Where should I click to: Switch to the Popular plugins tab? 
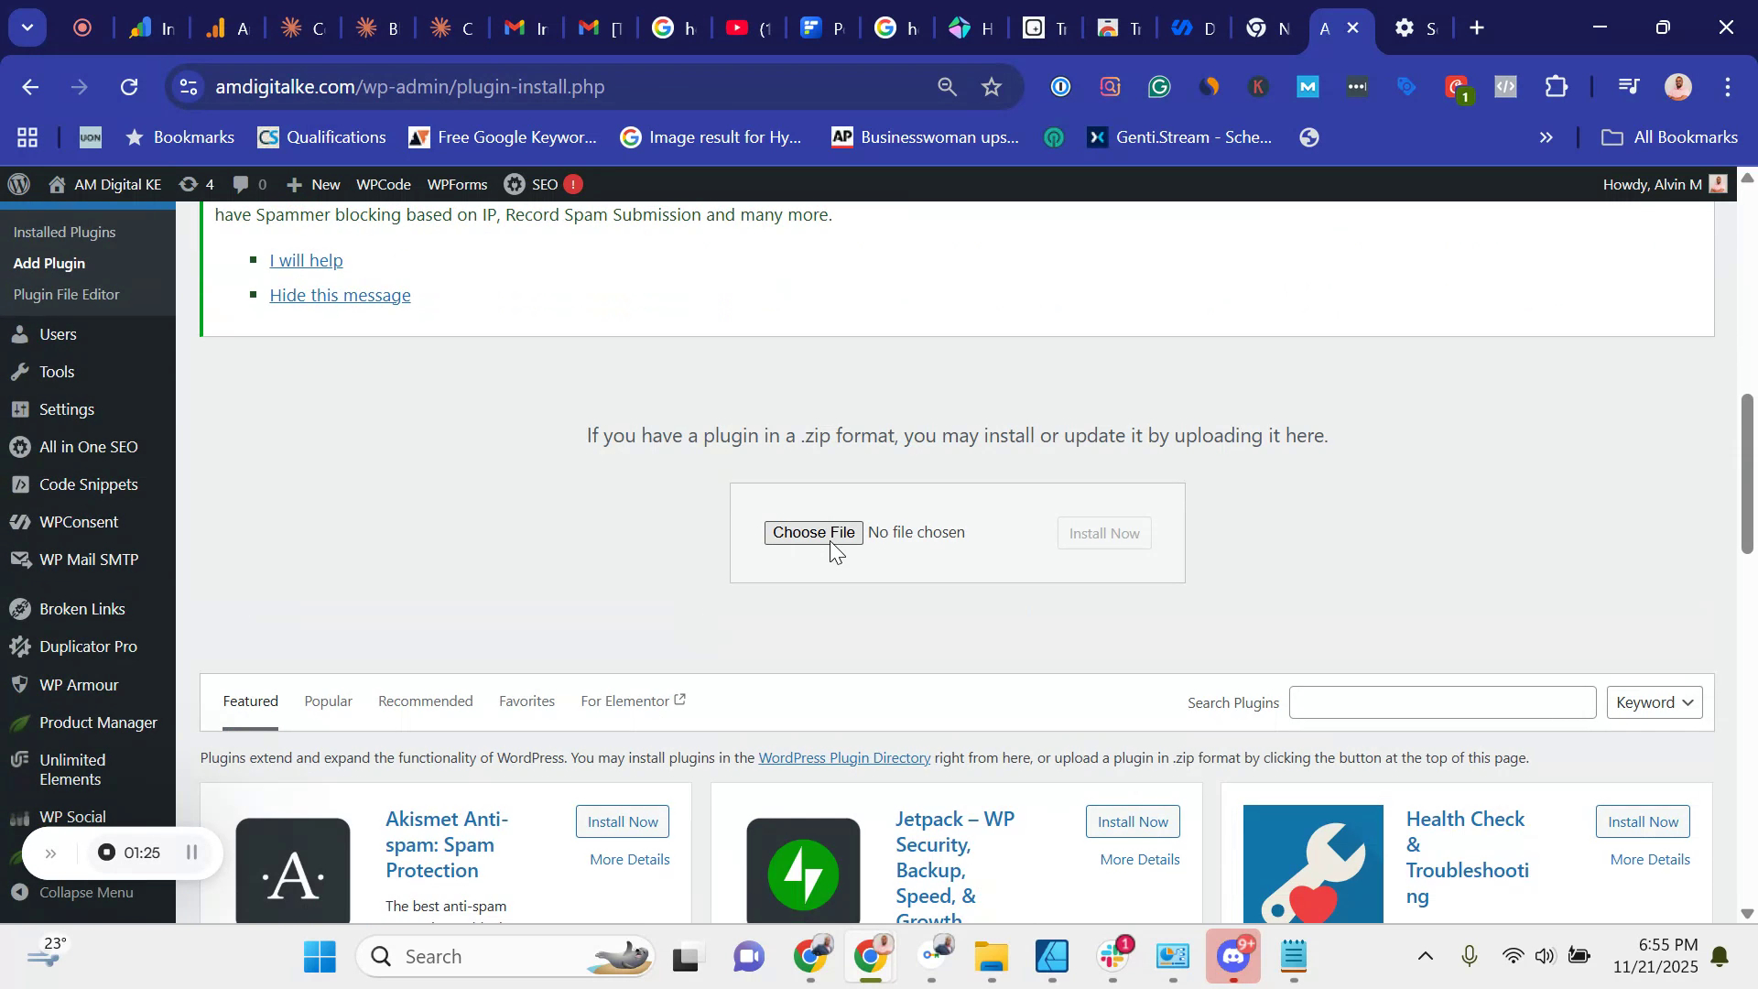tap(328, 701)
